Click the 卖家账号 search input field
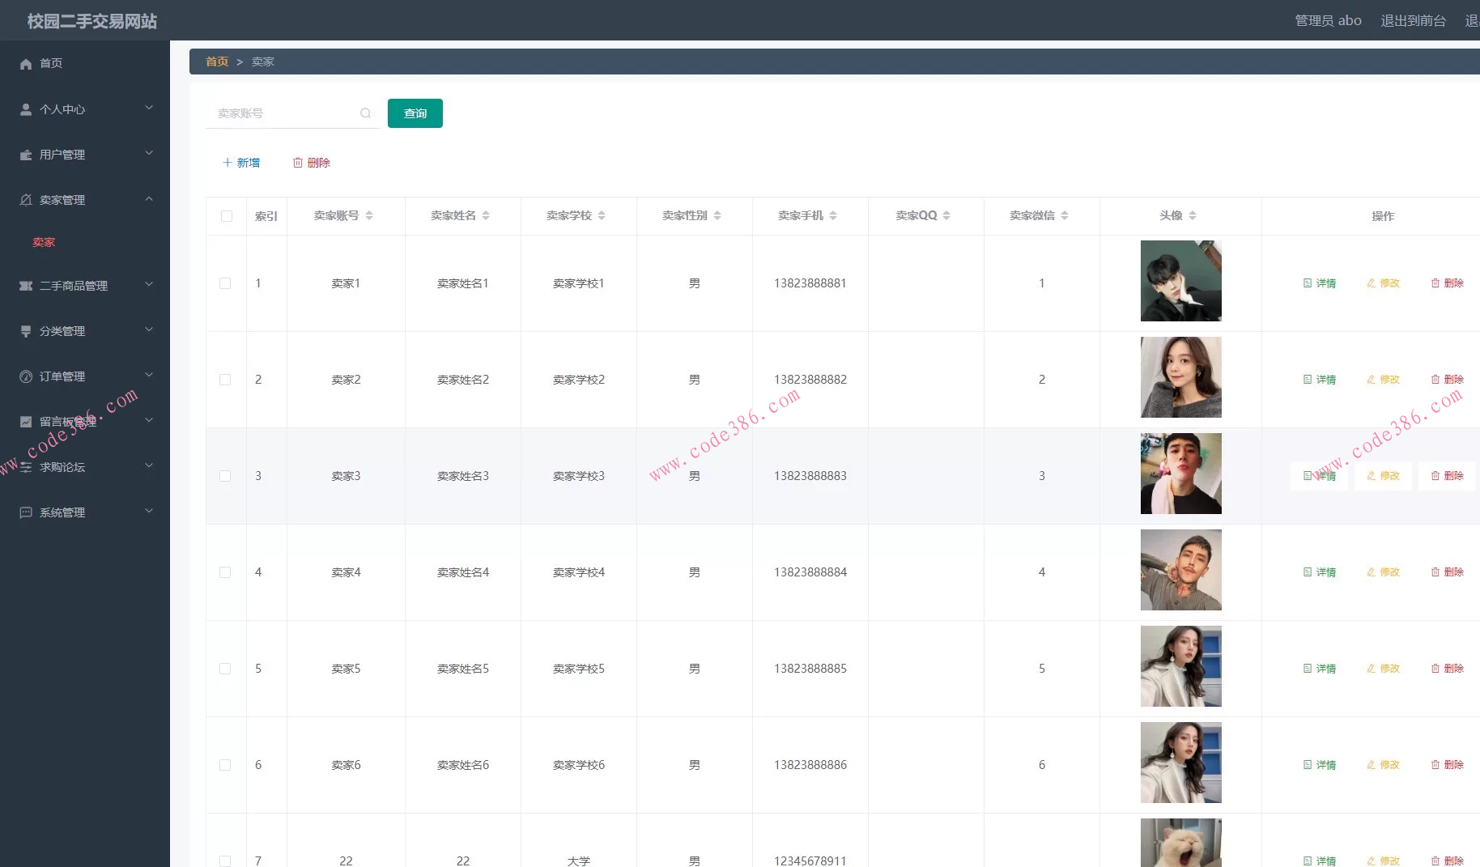The width and height of the screenshot is (1480, 867). [283, 113]
